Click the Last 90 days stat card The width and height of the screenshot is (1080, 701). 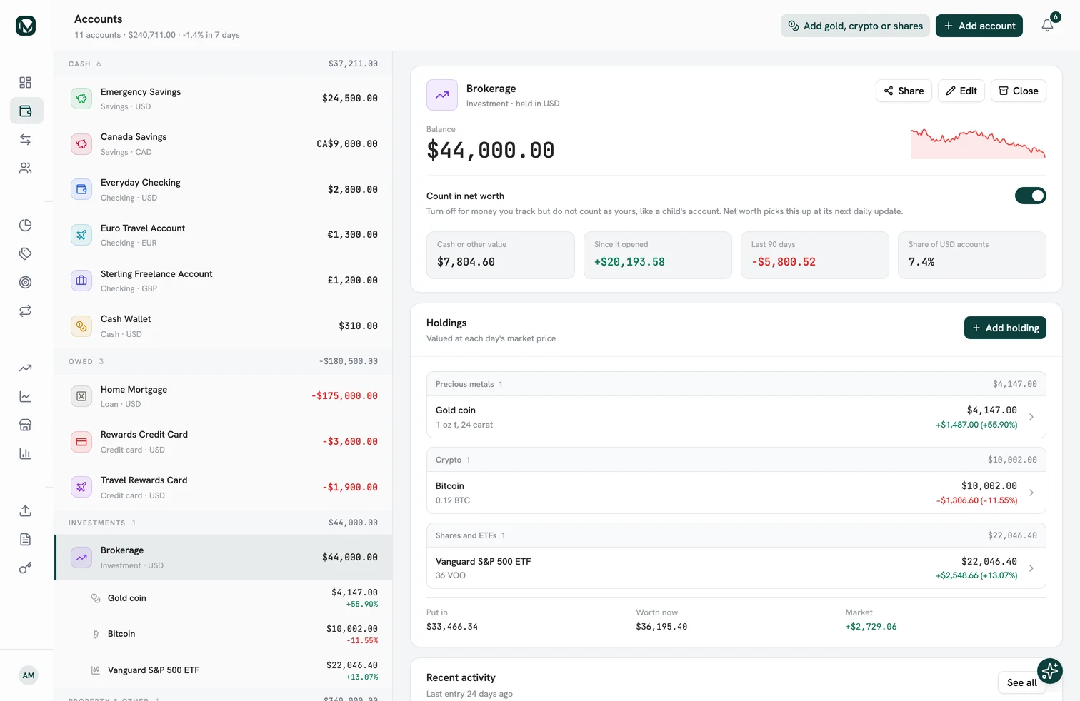[x=815, y=255]
